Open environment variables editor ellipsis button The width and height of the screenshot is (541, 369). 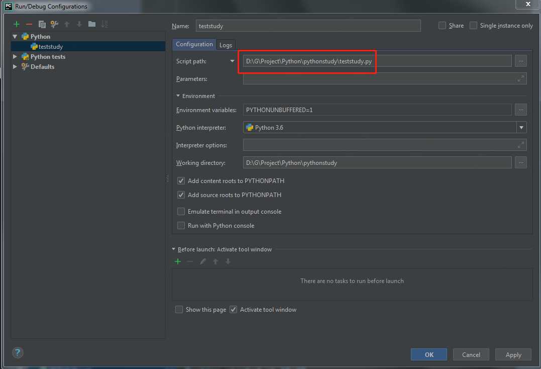click(x=520, y=110)
